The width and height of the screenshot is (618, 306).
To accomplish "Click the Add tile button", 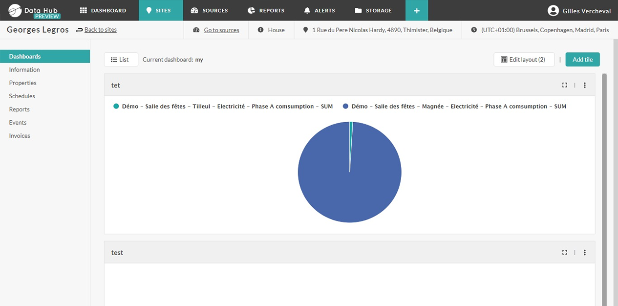I will [x=582, y=60].
